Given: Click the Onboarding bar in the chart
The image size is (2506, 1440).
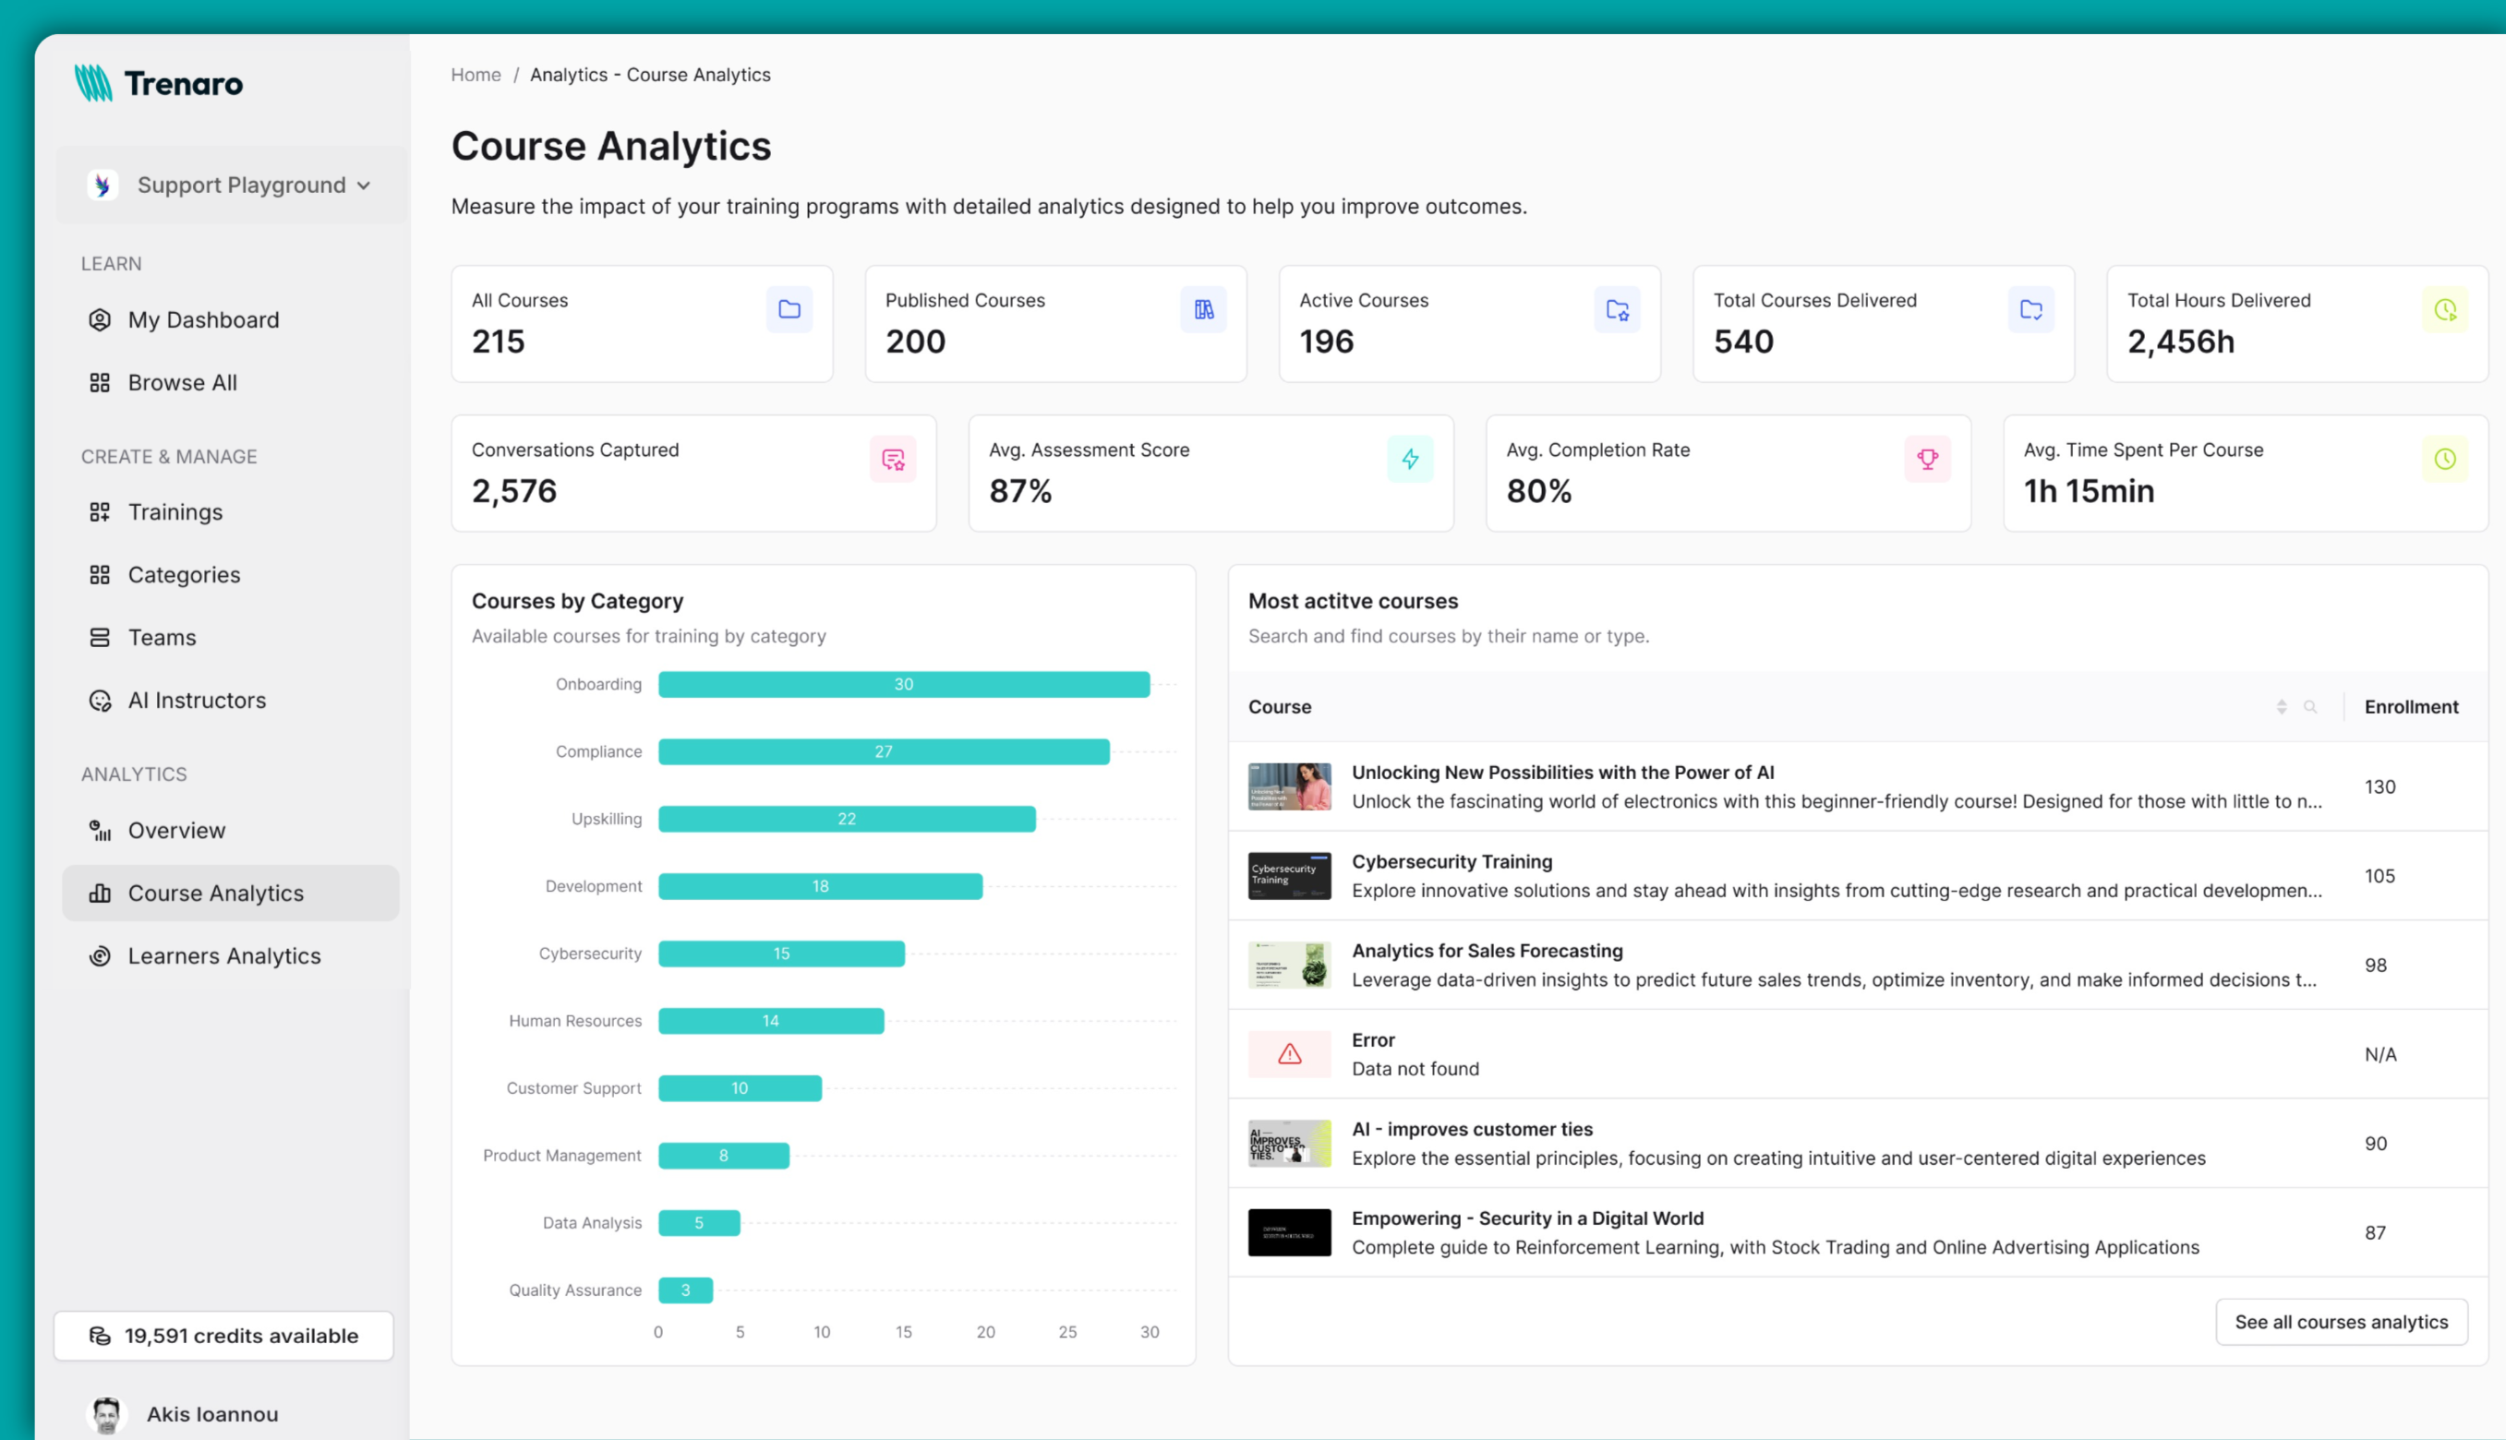Looking at the screenshot, I should pos(903,684).
